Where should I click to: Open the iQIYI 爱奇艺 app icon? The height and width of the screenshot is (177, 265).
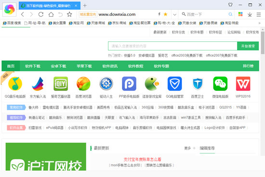click(61, 84)
